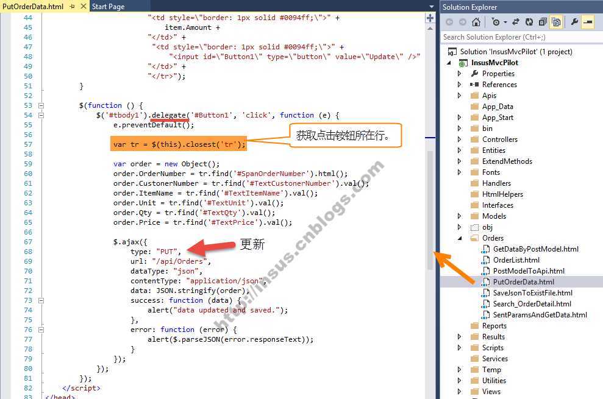Select the App_Start folder label
Viewport: 603px width, 399px height.
click(x=498, y=117)
